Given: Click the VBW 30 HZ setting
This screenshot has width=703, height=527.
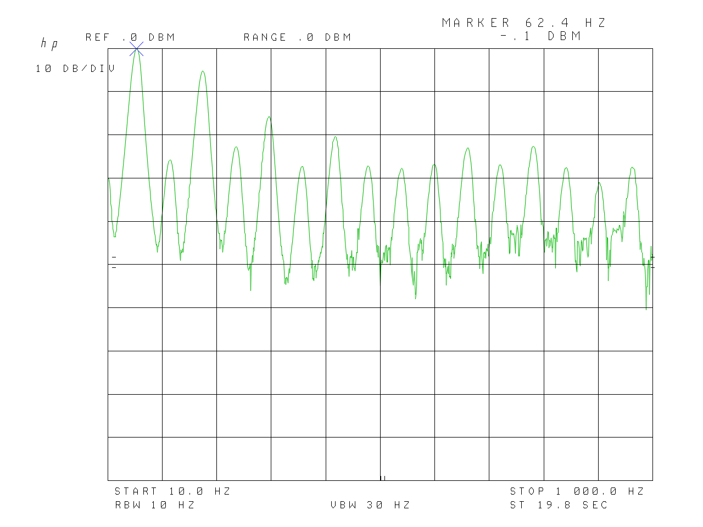Looking at the screenshot, I should [370, 505].
